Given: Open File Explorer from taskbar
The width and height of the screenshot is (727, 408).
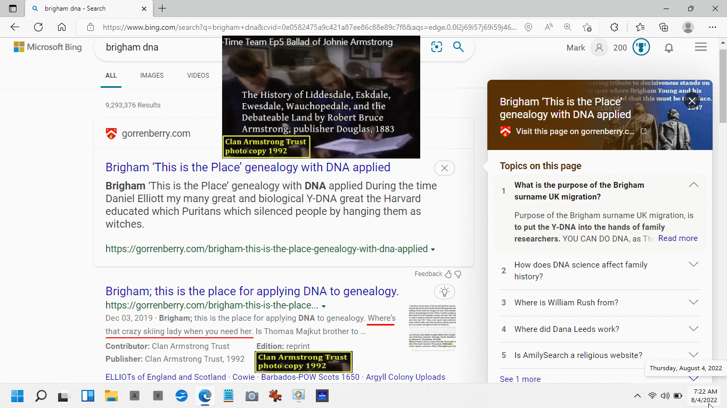Looking at the screenshot, I should 111,396.
